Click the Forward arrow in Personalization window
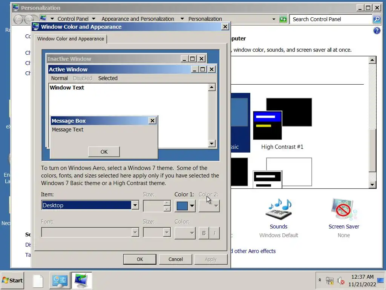Screen dimensions: 386x290 click(29, 19)
